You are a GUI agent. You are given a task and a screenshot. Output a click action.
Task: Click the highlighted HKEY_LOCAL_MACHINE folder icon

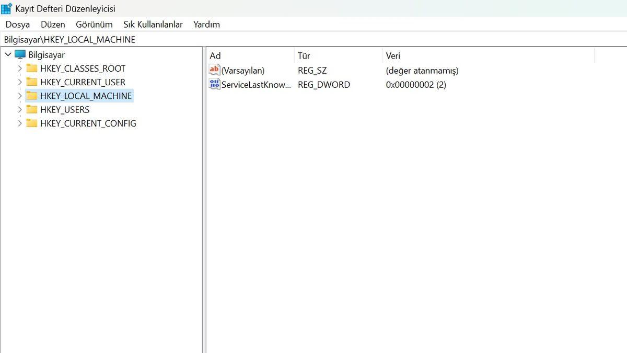[32, 96]
